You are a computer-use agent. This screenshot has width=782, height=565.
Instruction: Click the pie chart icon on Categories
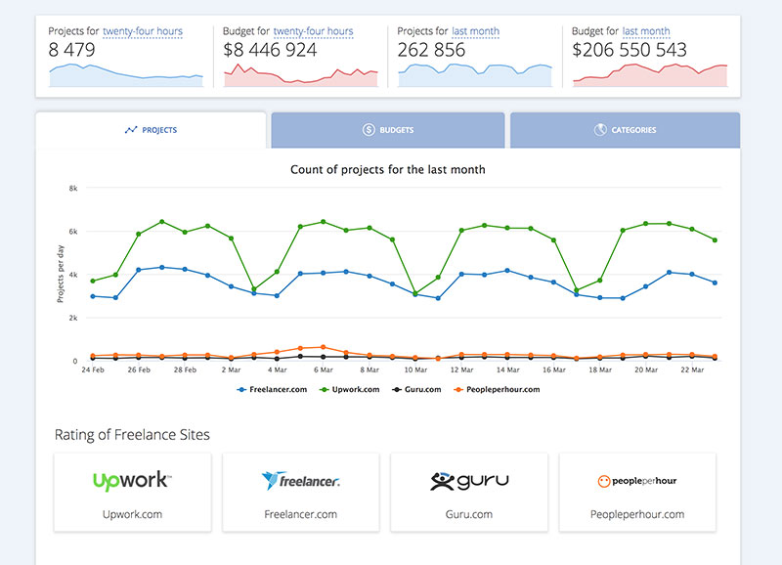point(600,130)
